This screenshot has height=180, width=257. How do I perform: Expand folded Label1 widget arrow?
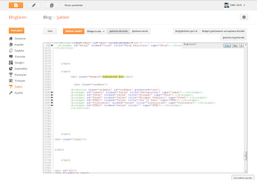(52, 92)
